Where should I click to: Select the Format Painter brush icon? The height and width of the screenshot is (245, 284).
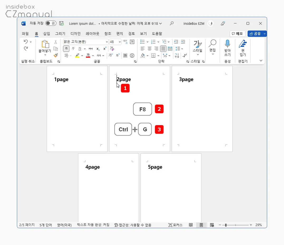[x=56, y=55]
